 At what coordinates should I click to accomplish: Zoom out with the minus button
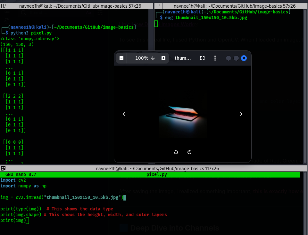121,58
